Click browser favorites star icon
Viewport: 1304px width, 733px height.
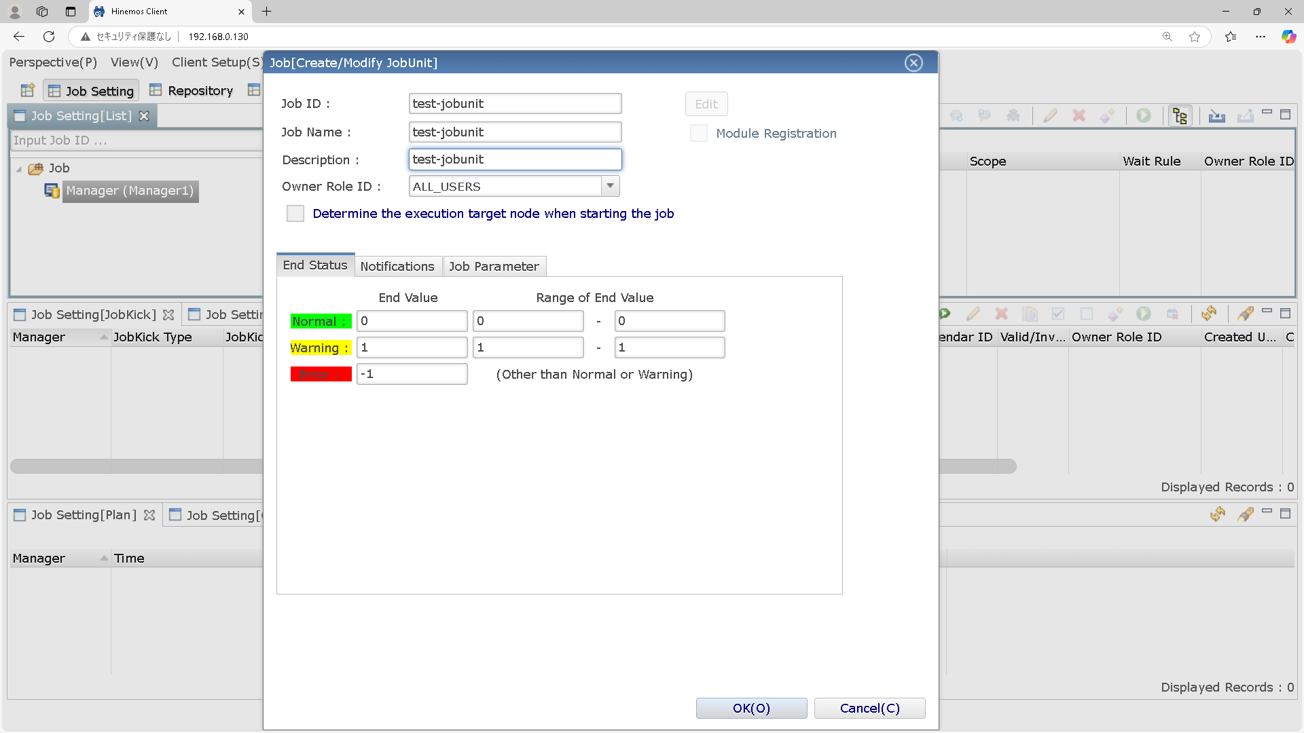(x=1195, y=37)
